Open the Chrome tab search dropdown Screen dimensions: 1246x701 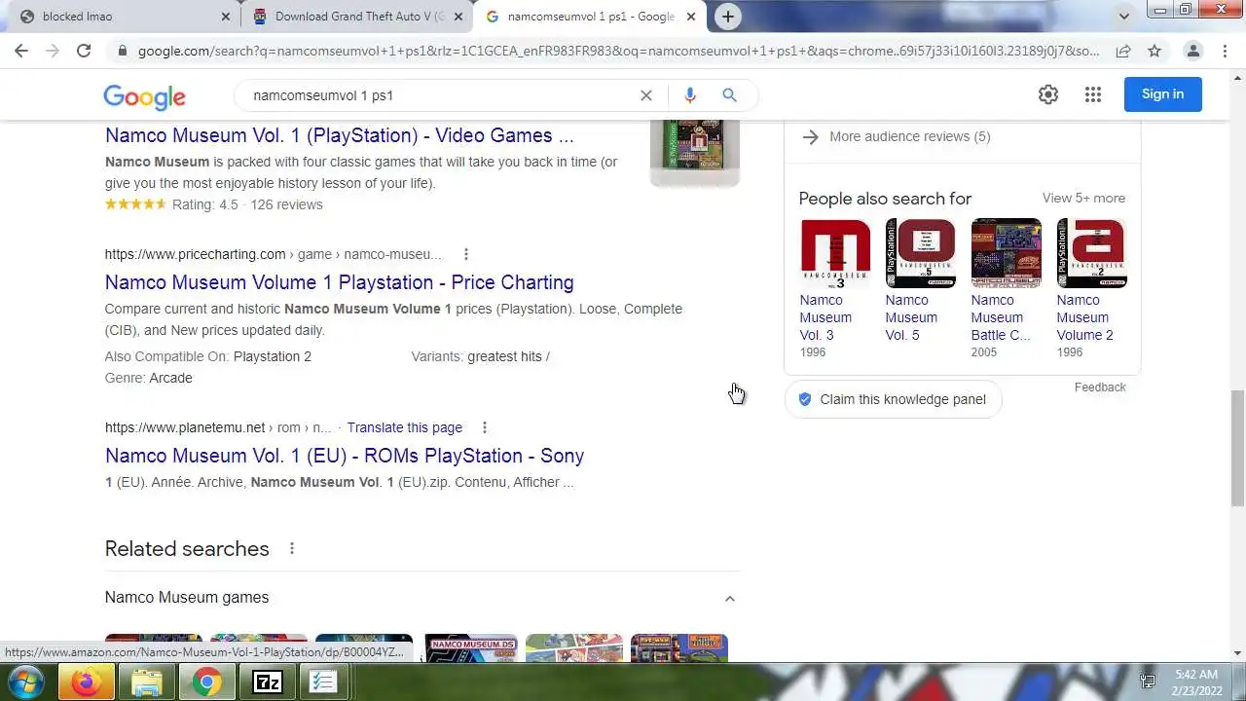pos(1124,17)
